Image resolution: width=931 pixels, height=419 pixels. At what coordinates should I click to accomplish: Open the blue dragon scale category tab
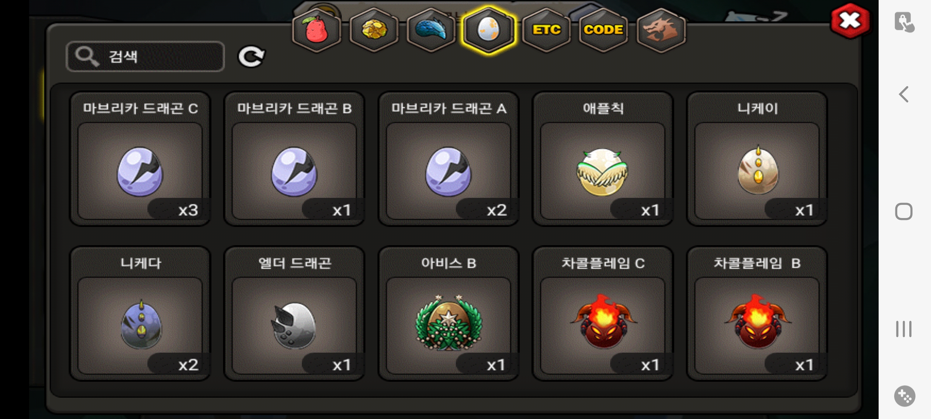(x=431, y=30)
